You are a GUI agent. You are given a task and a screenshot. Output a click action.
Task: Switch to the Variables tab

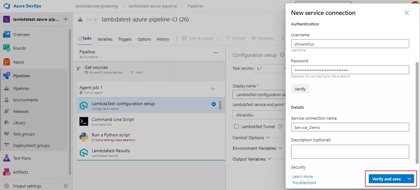(x=105, y=39)
